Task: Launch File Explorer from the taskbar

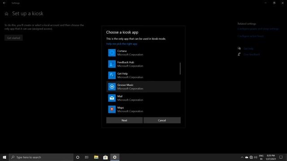Action: (96, 157)
